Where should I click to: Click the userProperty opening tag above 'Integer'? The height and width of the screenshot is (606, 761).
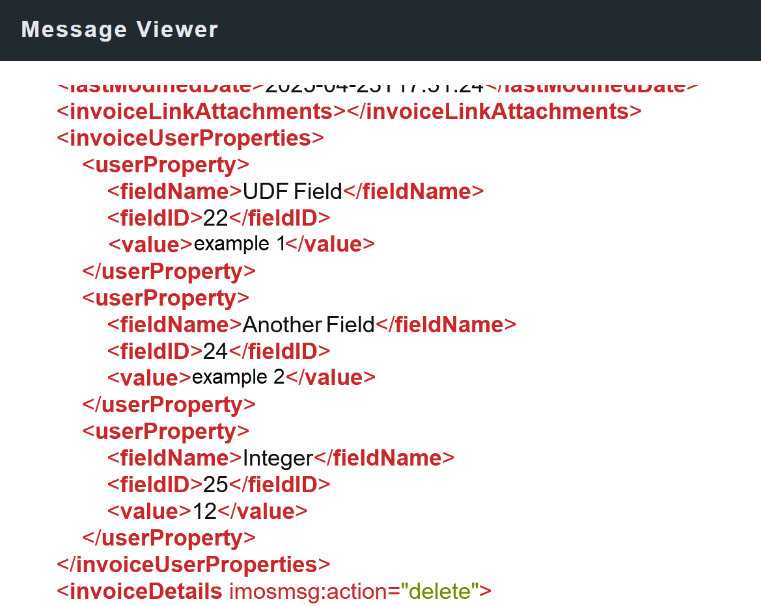[165, 432]
